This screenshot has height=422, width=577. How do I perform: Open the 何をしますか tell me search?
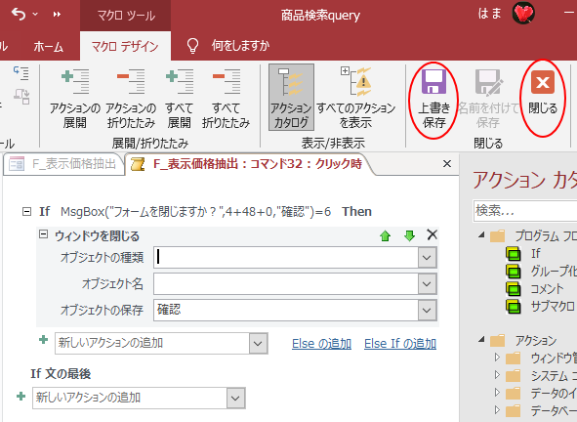pos(240,46)
